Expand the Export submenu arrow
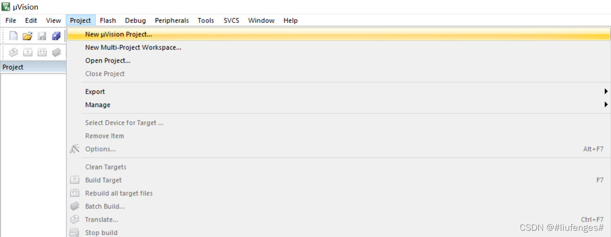The height and width of the screenshot is (237, 611). click(606, 92)
